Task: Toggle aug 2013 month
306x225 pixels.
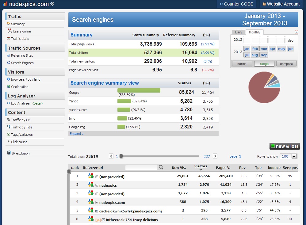Action: pyautogui.click(x=255, y=55)
